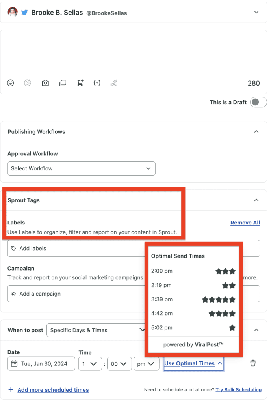This screenshot has width=271, height=404.
Task: Add media with the camera icon
Action: pos(45,83)
